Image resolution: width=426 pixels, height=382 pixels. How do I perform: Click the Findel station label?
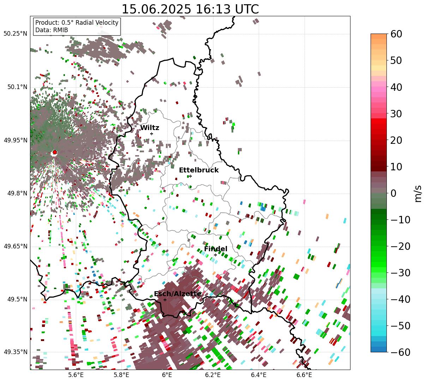(x=216, y=249)
